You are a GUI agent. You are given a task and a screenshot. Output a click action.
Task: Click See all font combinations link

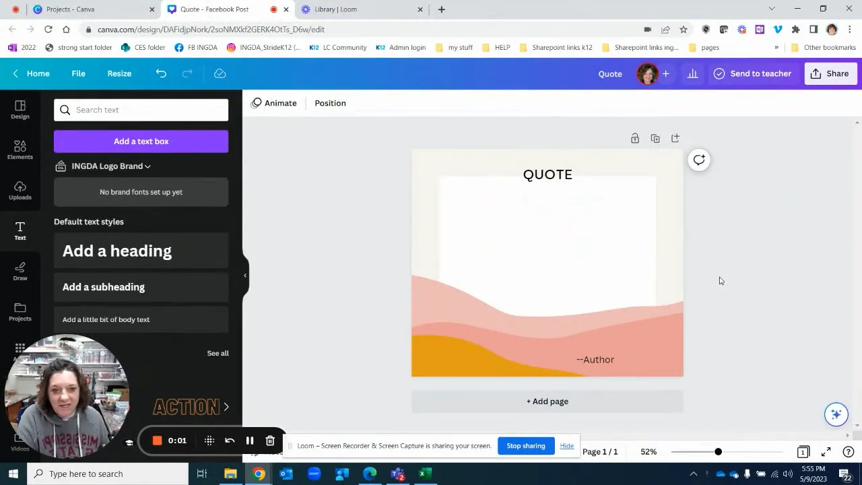tap(218, 353)
